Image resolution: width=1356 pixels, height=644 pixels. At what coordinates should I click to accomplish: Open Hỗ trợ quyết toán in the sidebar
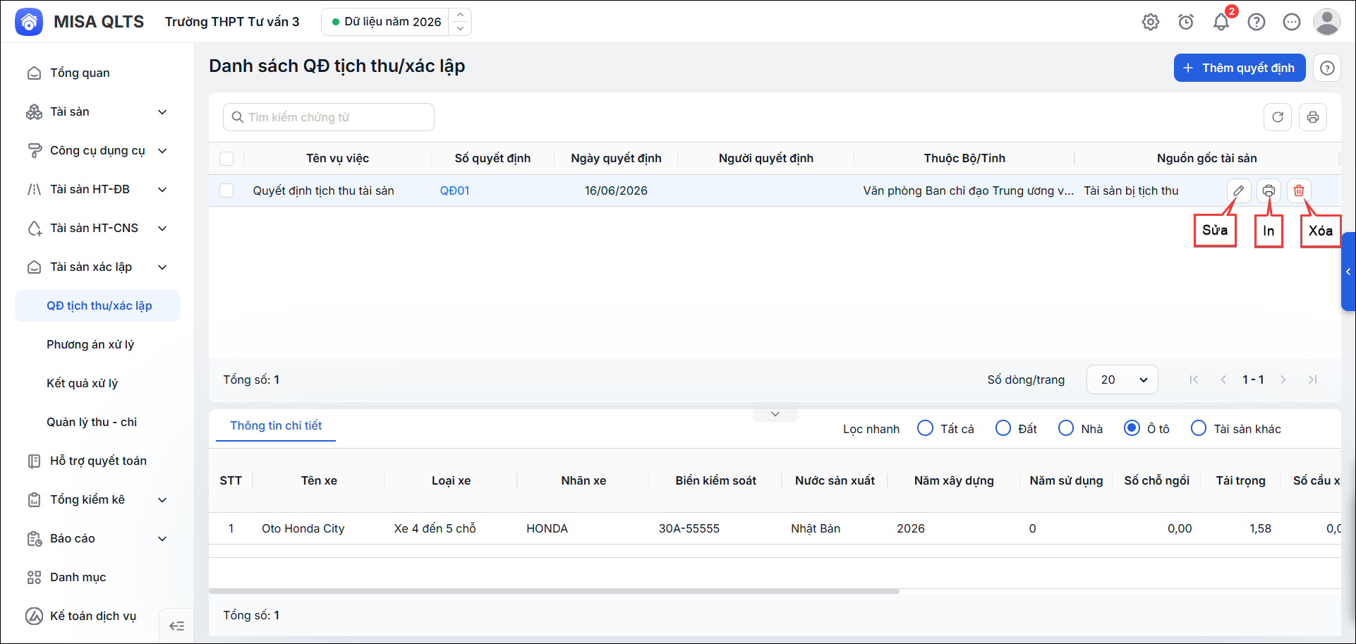97,461
